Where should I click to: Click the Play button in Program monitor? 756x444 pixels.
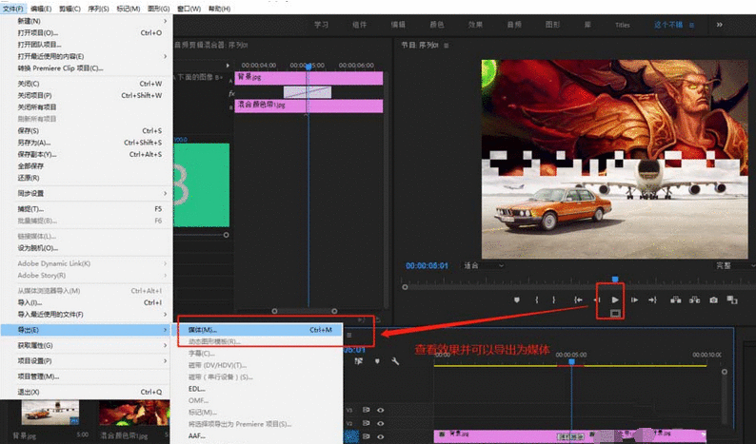click(x=614, y=299)
